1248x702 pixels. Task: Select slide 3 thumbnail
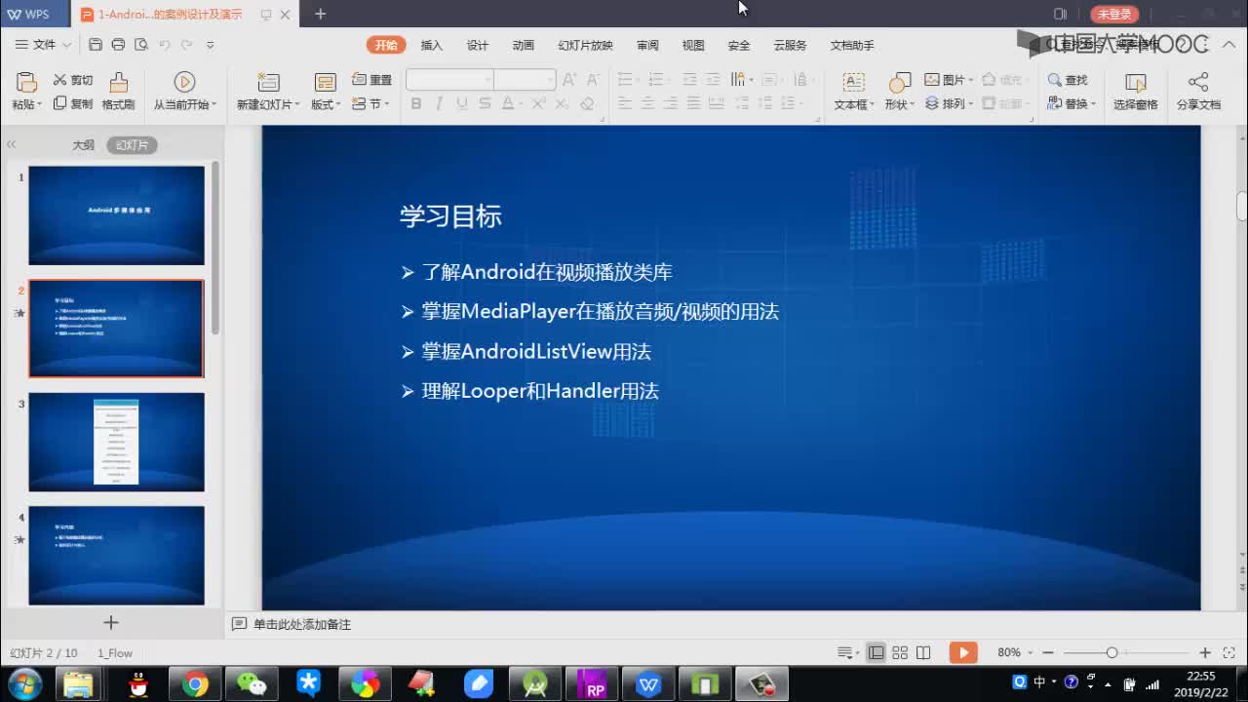116,442
